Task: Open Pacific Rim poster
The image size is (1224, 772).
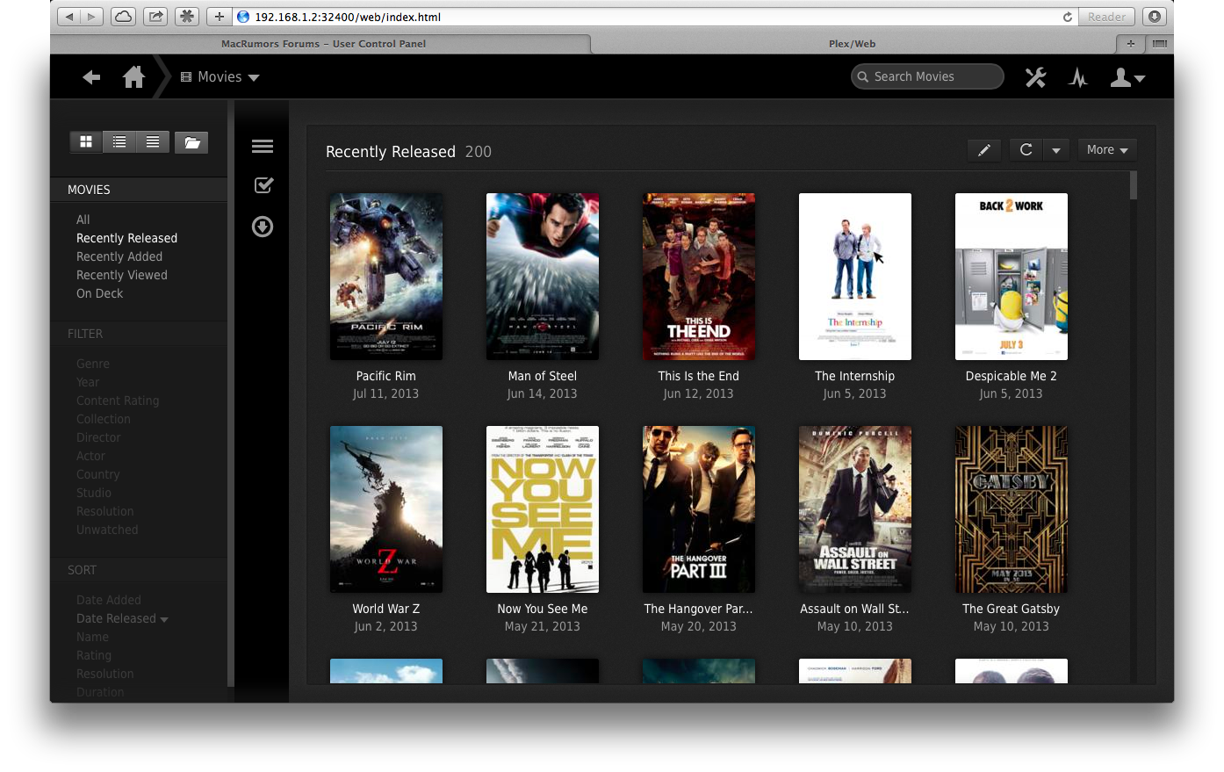Action: 386,277
